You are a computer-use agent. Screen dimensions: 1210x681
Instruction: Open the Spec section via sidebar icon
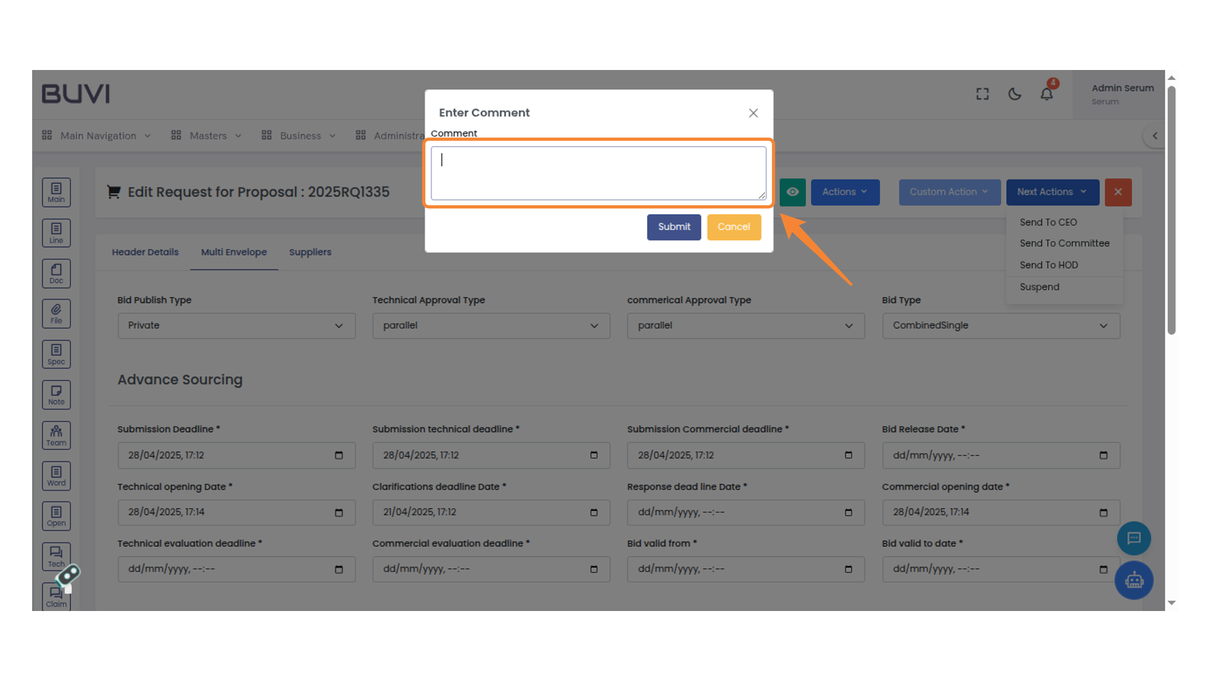[56, 354]
